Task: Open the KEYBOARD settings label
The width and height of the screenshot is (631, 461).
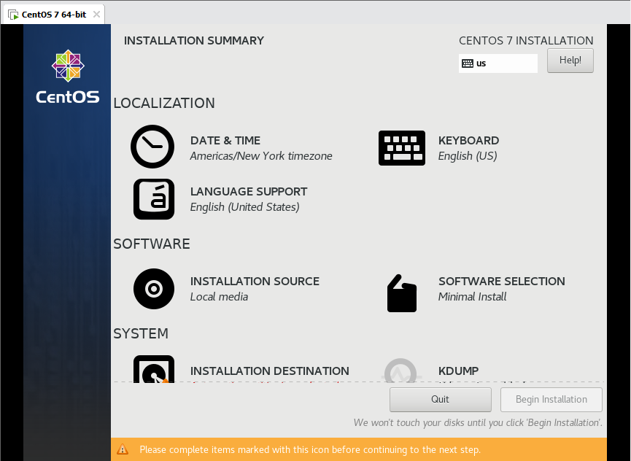Action: [469, 140]
